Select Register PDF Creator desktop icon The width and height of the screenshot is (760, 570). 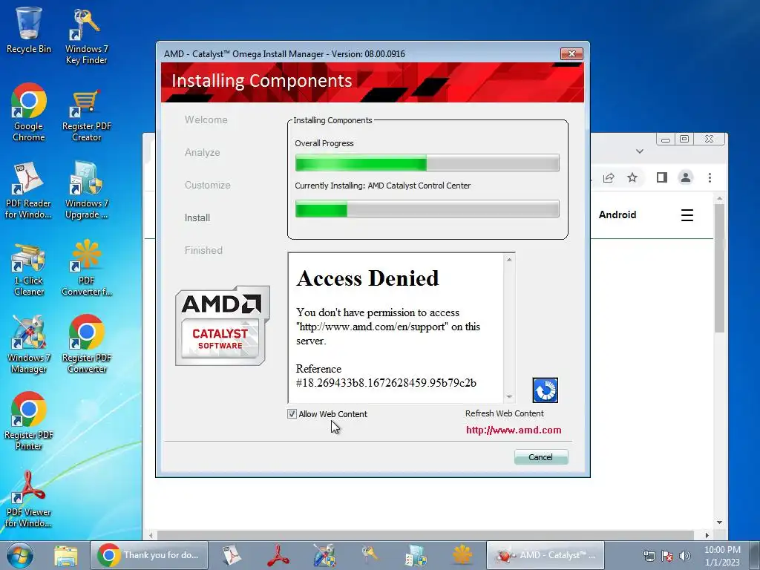[x=86, y=114]
